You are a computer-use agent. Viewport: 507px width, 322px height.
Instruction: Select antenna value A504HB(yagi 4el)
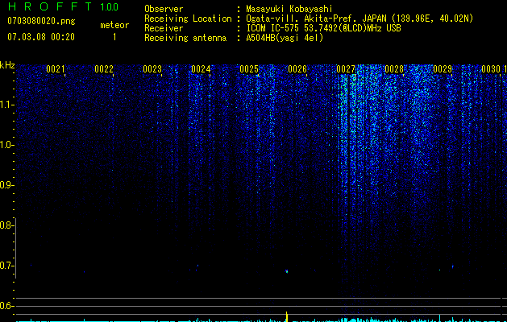285,38
